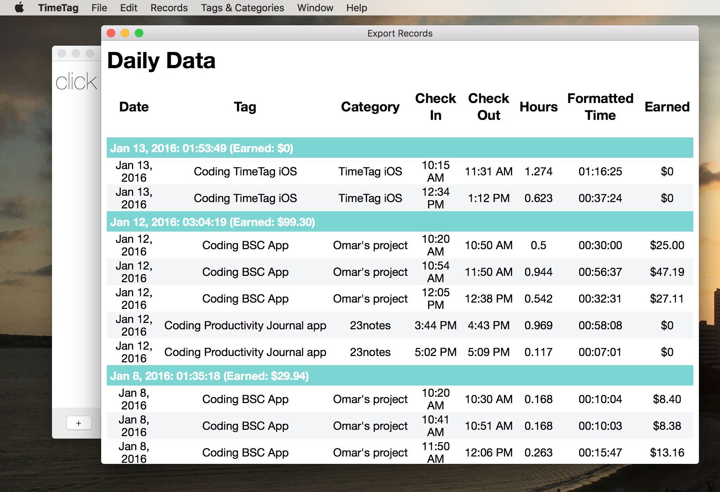Click the 10:51 AM check out cell
The width and height of the screenshot is (720, 492).
point(489,426)
